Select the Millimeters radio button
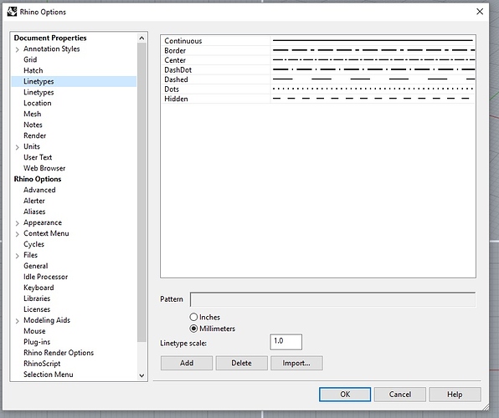499x418 pixels. pos(193,329)
